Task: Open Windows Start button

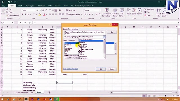Action: pyautogui.click(x=2, y=99)
